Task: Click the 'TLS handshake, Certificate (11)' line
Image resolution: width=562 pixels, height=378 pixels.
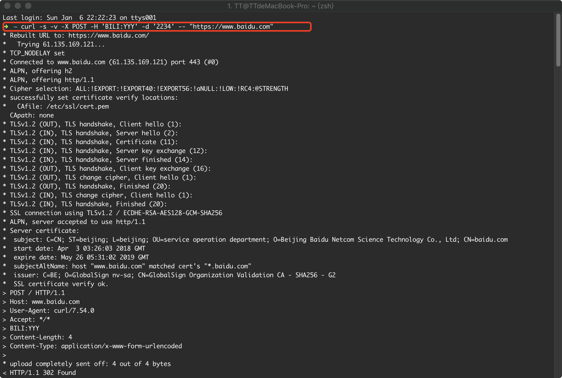Action: tap(90, 142)
